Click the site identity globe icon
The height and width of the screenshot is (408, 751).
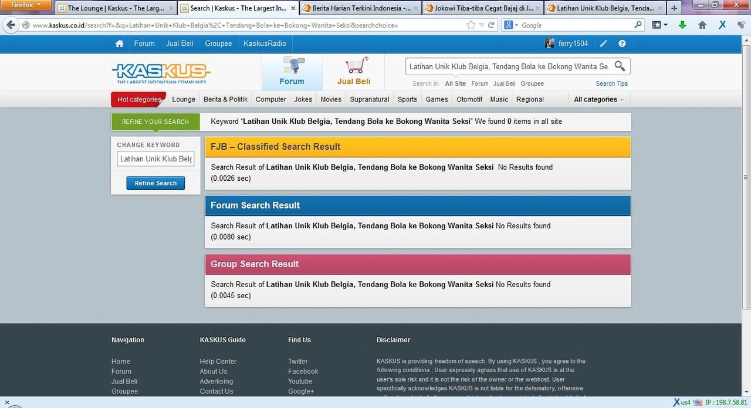[26, 25]
